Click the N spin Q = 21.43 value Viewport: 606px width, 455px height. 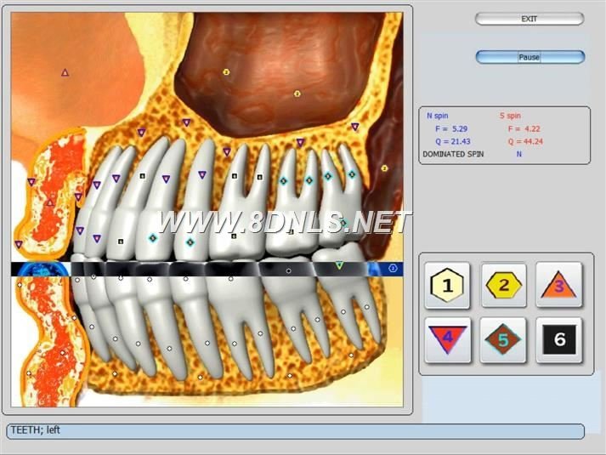[x=453, y=141]
